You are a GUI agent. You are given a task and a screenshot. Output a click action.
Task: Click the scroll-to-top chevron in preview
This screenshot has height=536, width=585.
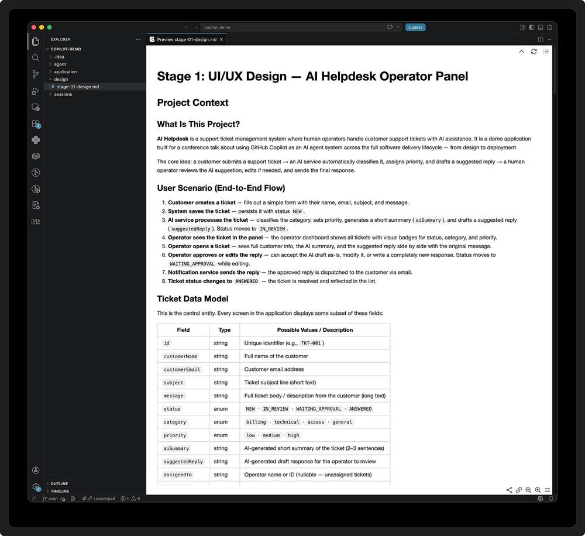(521, 51)
